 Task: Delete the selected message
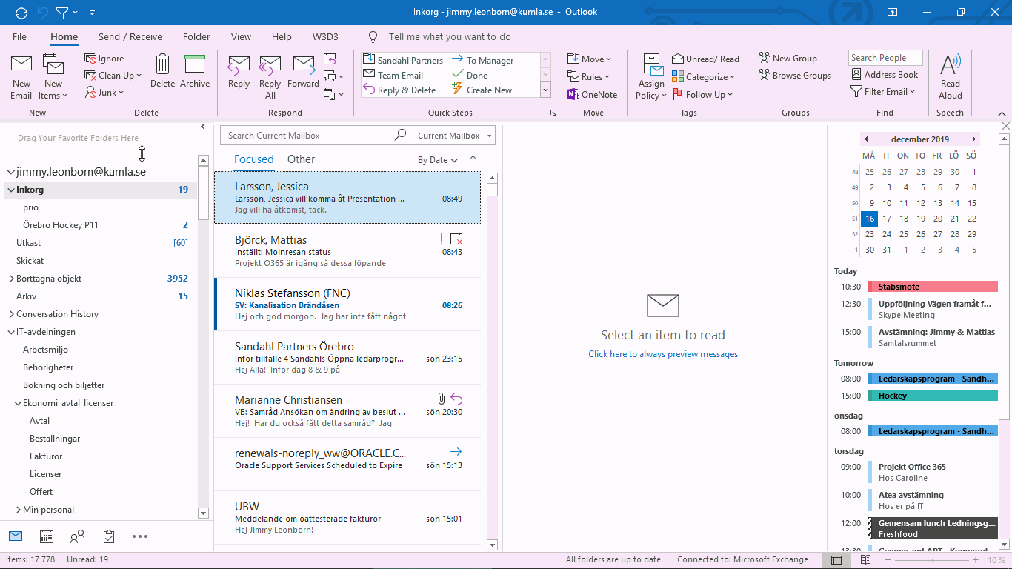tap(162, 72)
